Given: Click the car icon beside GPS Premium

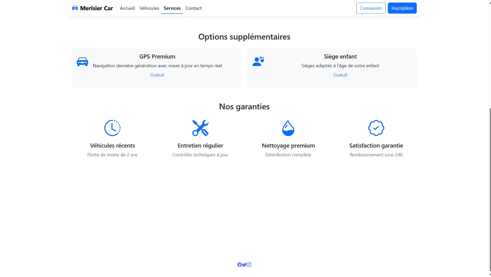Looking at the screenshot, I should tap(82, 62).
